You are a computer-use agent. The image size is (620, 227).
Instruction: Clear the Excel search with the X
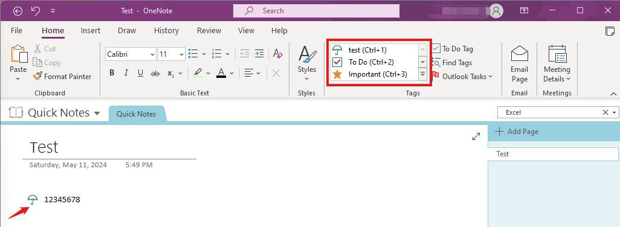coord(605,112)
